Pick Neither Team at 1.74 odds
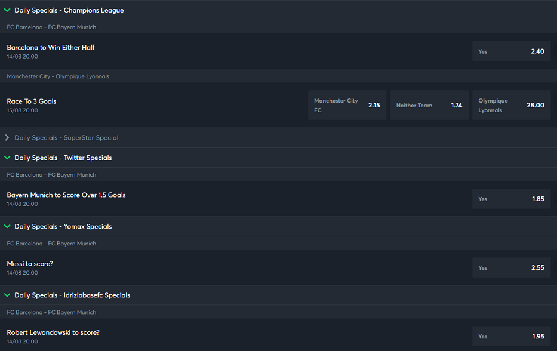 click(429, 105)
